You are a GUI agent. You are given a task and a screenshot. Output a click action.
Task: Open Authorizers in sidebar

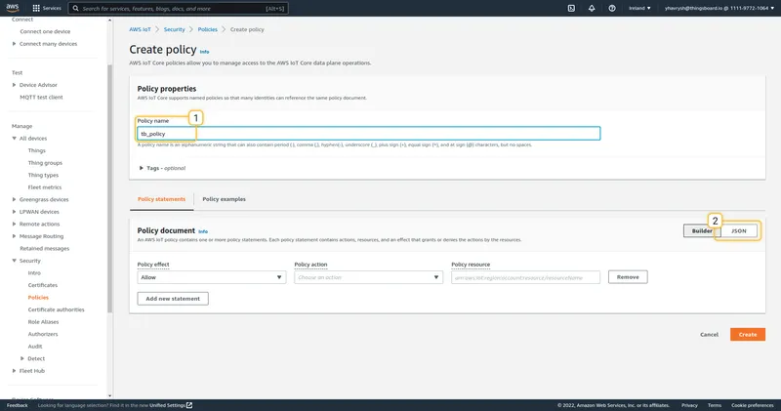tap(43, 334)
